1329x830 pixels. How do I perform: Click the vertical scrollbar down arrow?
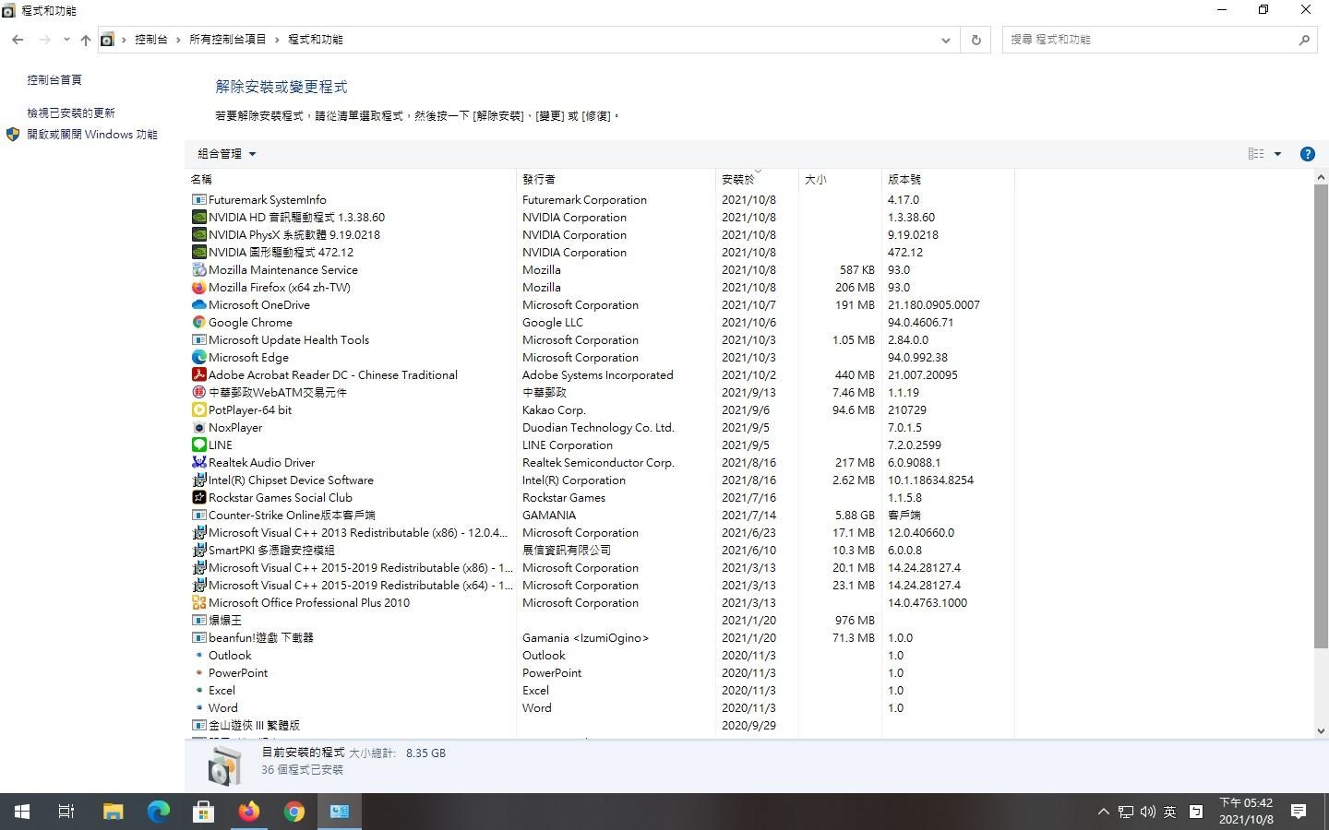1321,730
